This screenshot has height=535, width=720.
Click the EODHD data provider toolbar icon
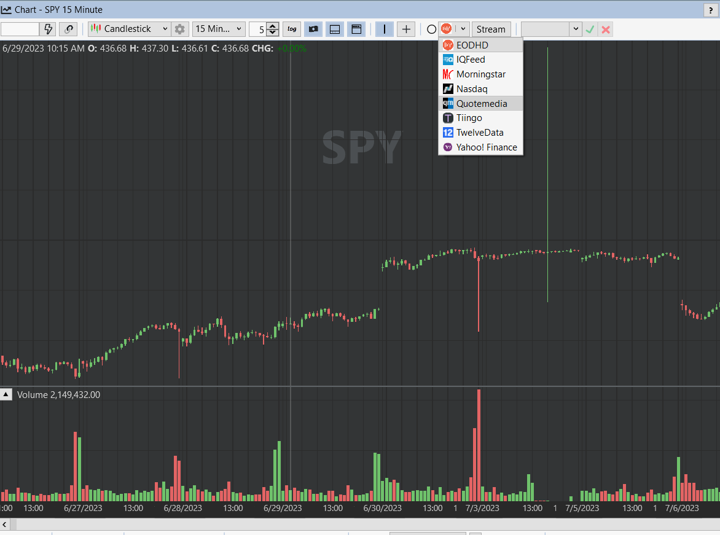pos(447,29)
